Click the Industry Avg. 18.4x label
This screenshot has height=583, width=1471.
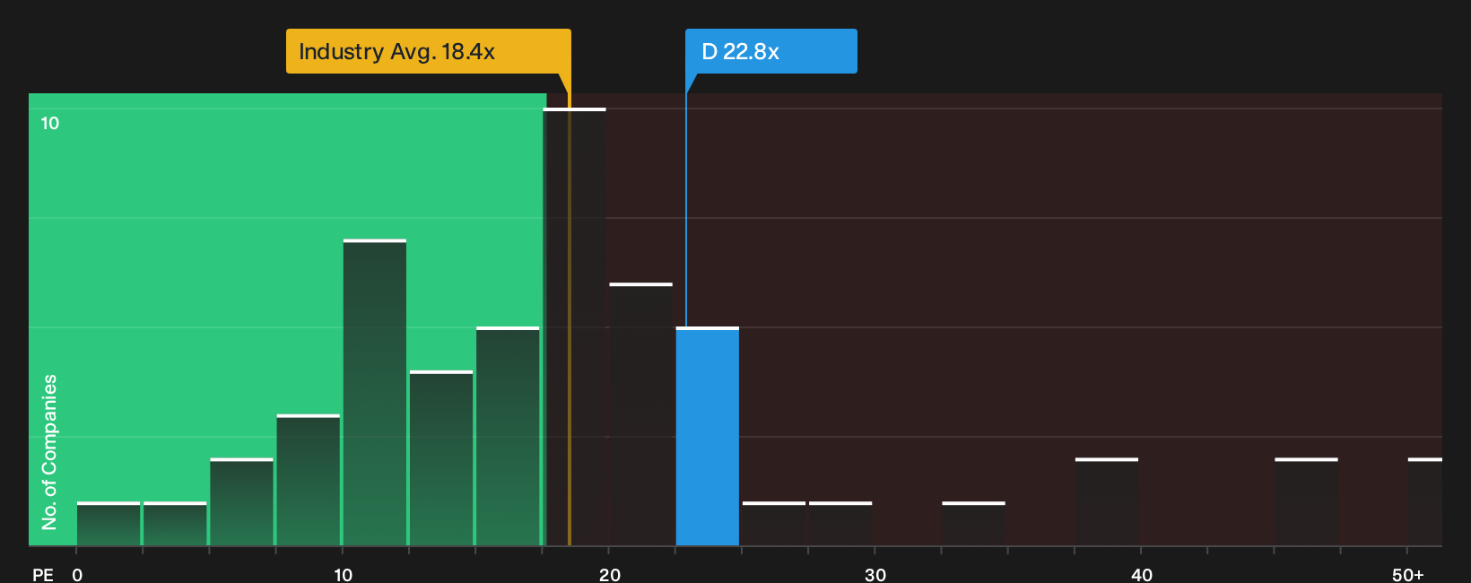coord(428,51)
